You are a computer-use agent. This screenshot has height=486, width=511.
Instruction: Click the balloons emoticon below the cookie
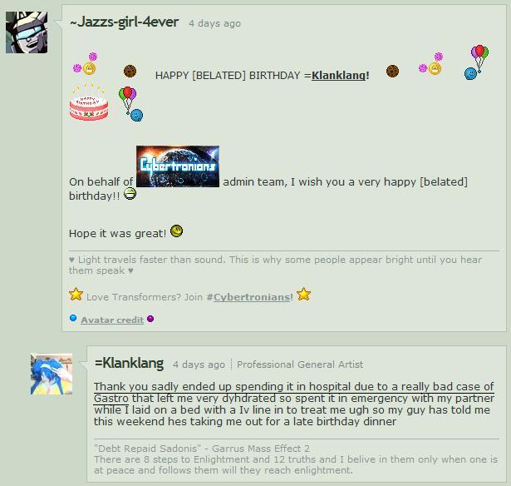click(130, 104)
